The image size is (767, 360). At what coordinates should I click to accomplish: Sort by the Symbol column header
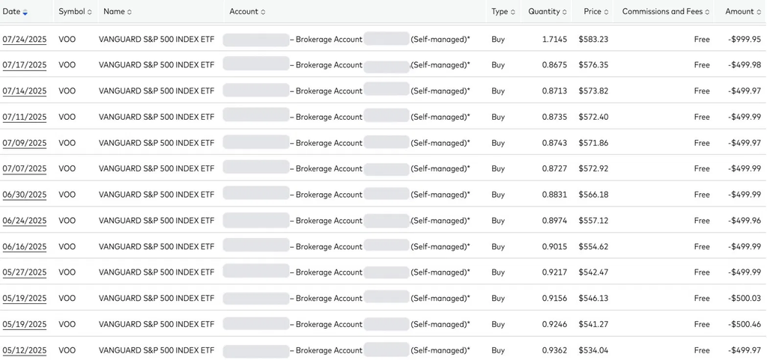[x=75, y=12]
